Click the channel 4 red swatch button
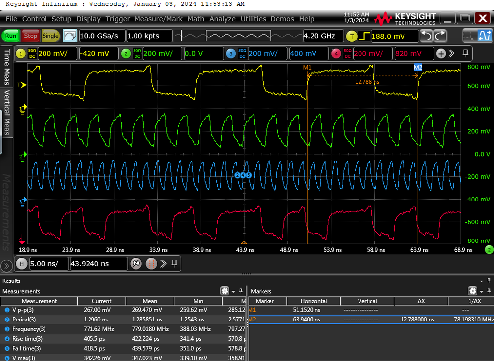The image size is (494, 361). tap(336, 54)
